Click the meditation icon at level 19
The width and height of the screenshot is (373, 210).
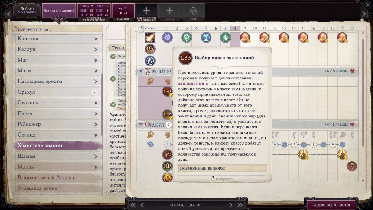click(x=342, y=154)
